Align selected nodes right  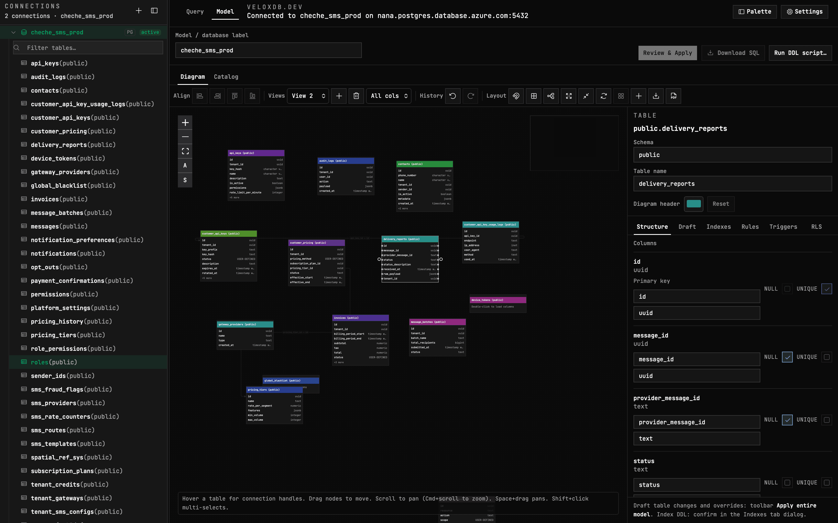pyautogui.click(x=217, y=96)
